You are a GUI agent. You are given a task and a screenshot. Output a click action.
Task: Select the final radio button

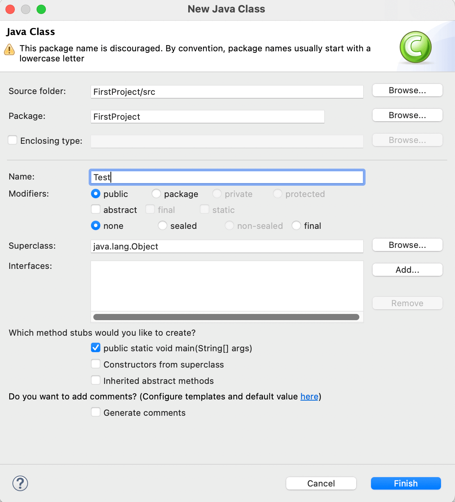pos(296,225)
